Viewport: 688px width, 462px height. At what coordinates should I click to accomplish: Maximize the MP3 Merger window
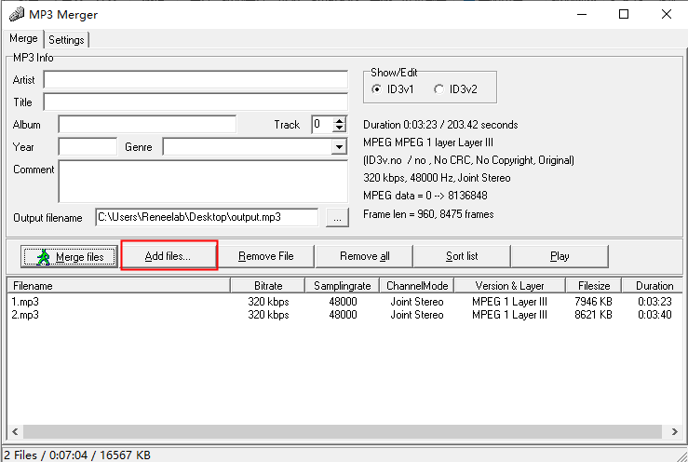coord(624,15)
